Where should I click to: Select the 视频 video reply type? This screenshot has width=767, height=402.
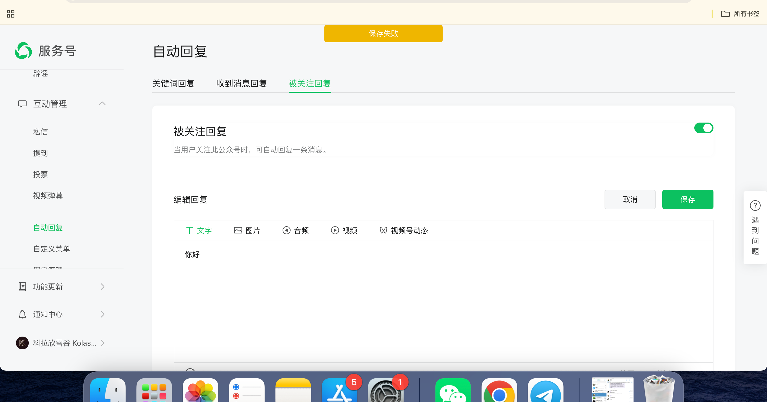click(344, 231)
